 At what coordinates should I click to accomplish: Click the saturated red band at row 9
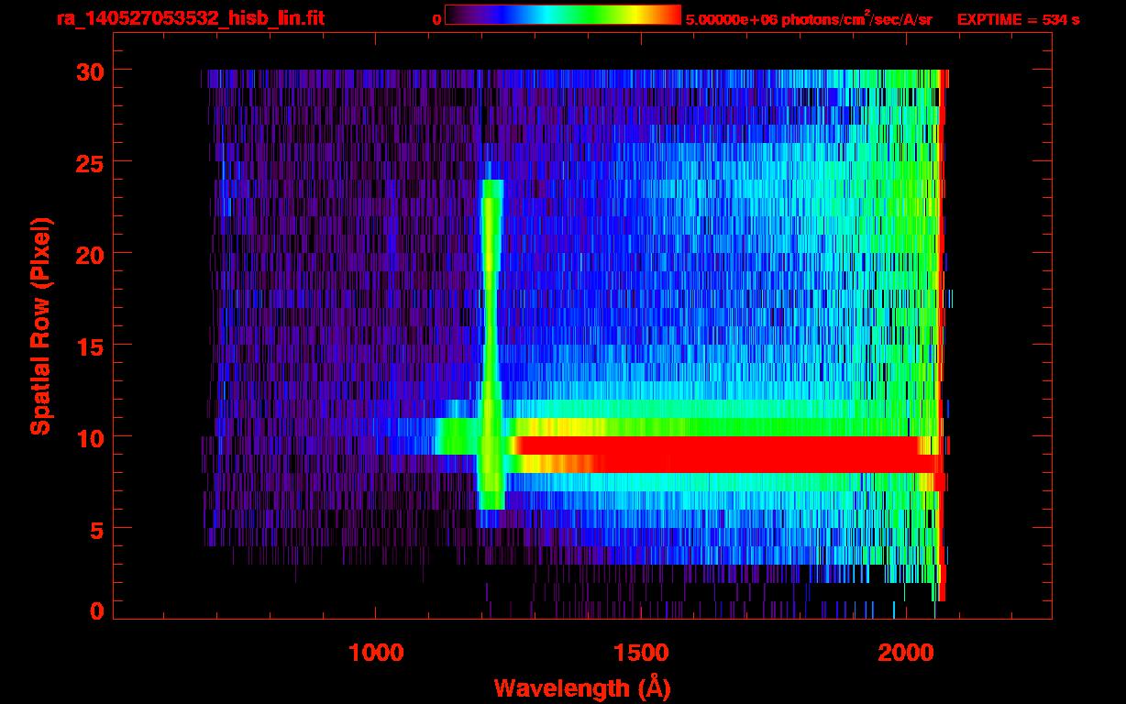(720, 455)
